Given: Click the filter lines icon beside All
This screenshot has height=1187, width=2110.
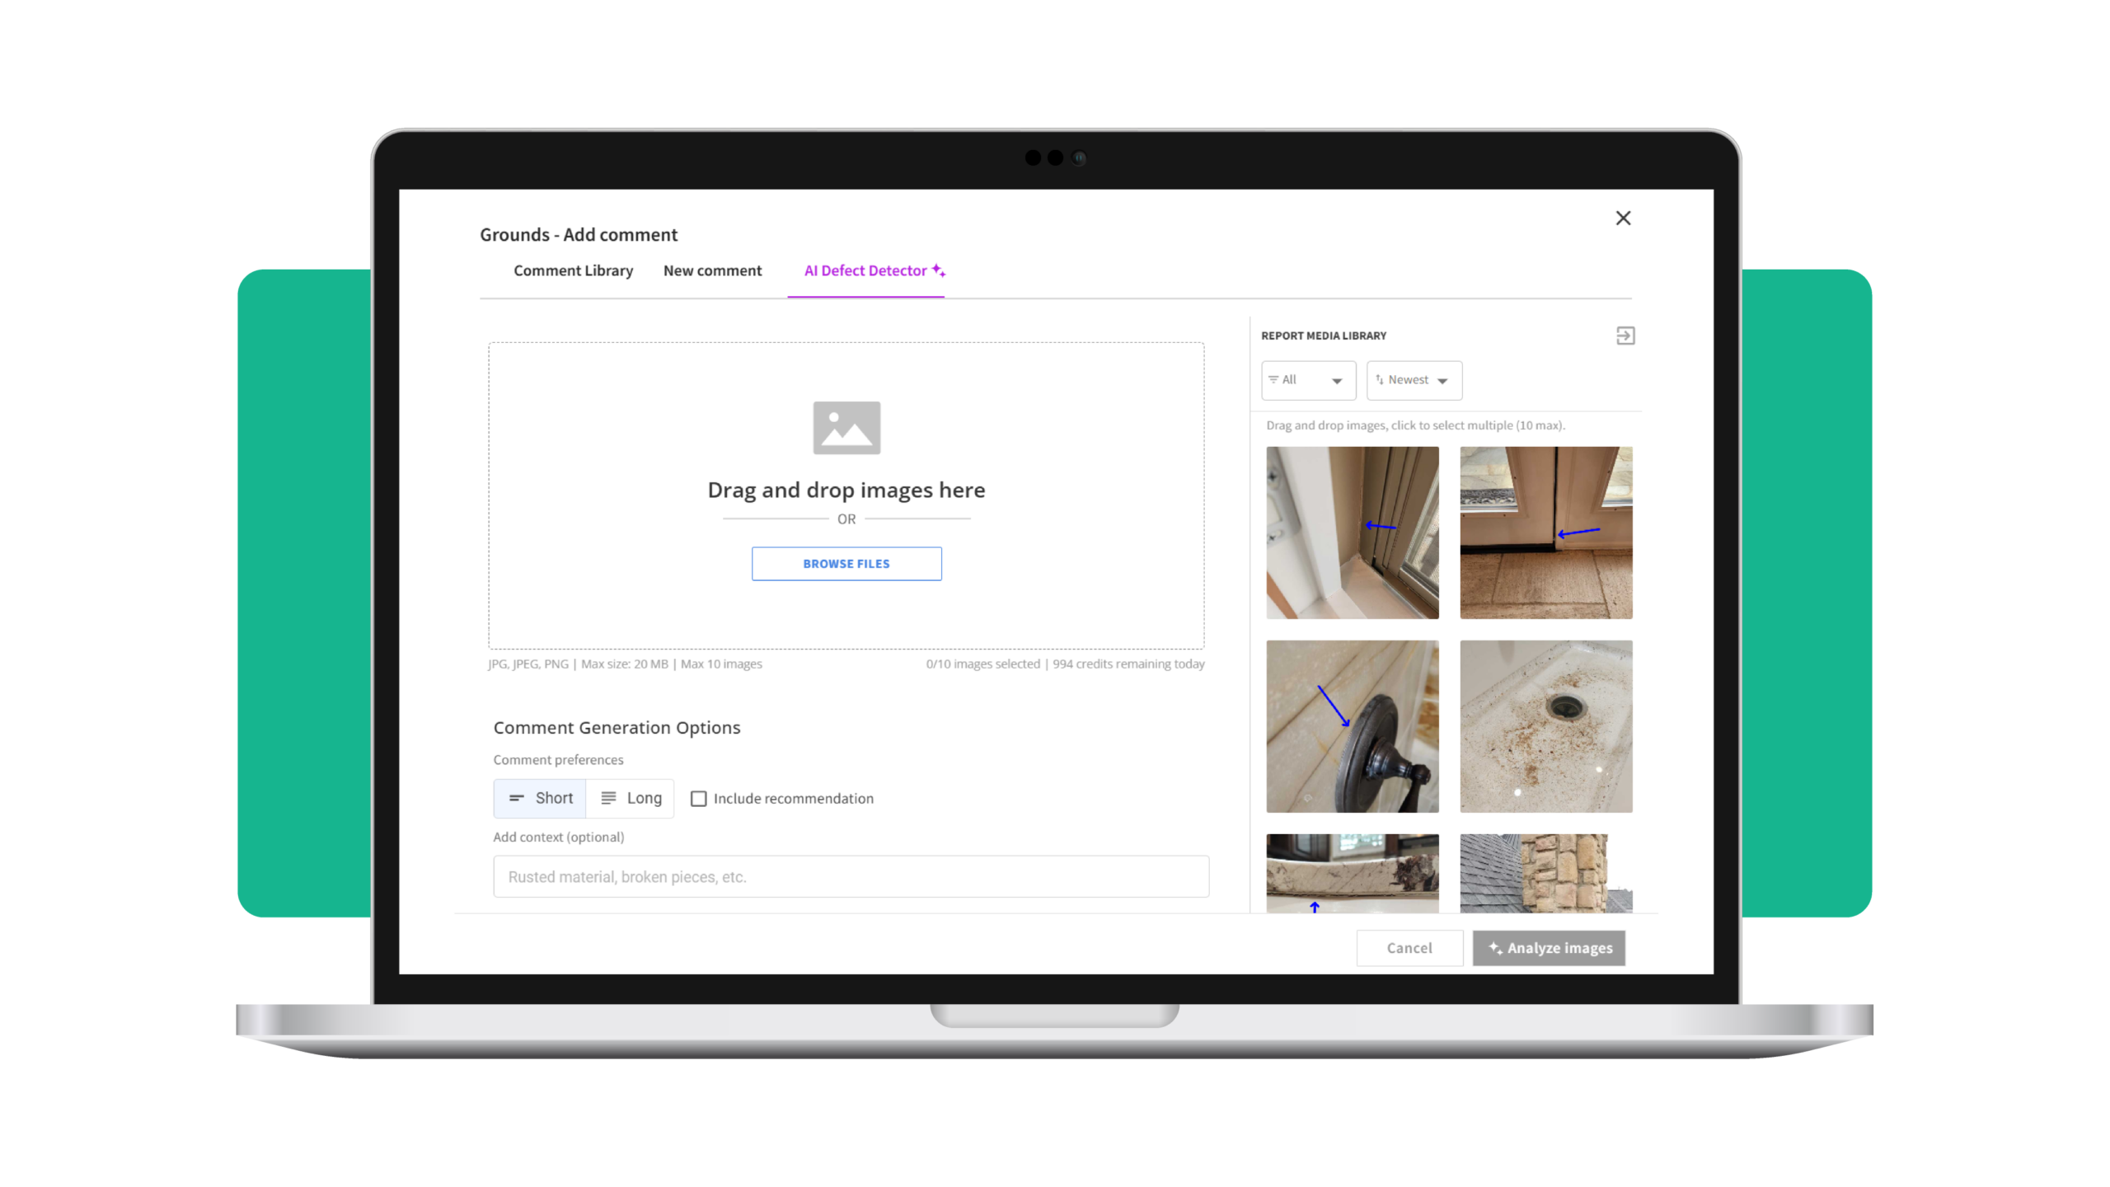Looking at the screenshot, I should coord(1273,380).
